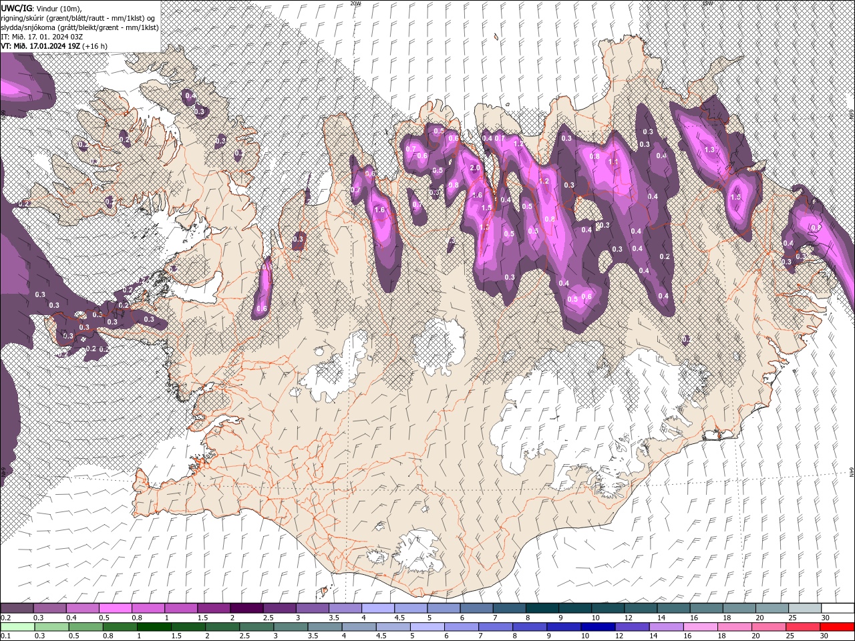The image size is (855, 641).
Task: Click the medium green 0.5–0.8 rain scale swatch
Action: coord(85,627)
